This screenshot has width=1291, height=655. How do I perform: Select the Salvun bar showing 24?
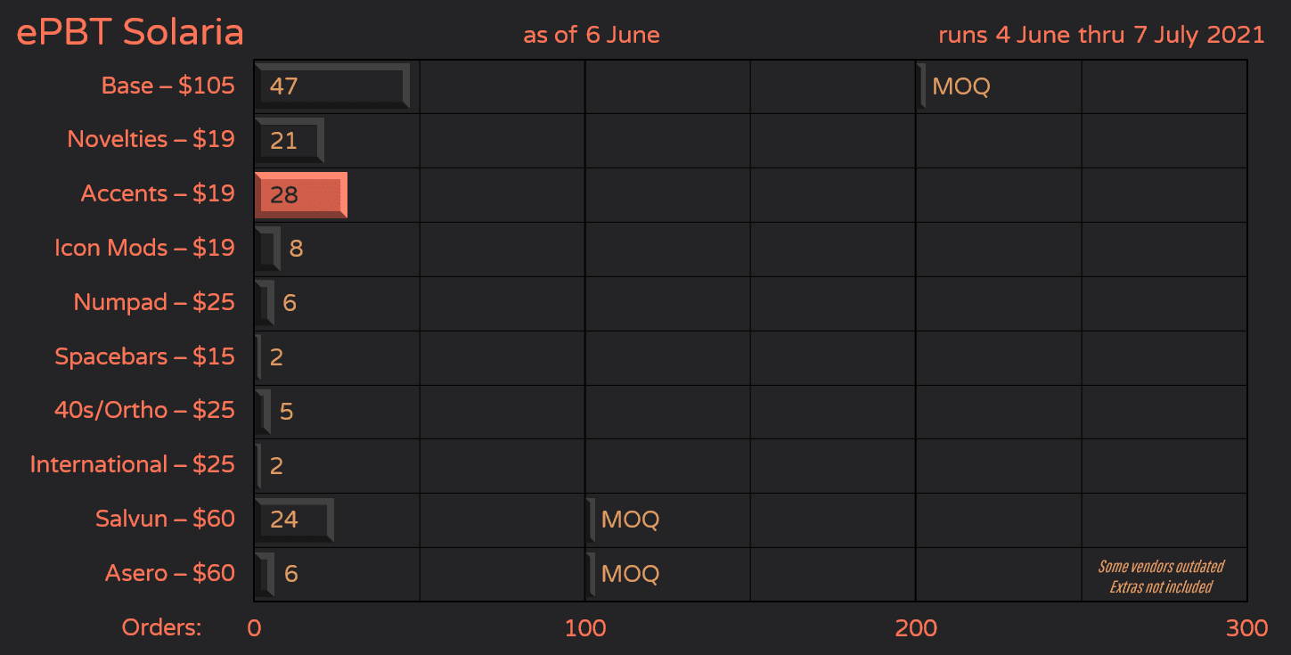pyautogui.click(x=294, y=520)
